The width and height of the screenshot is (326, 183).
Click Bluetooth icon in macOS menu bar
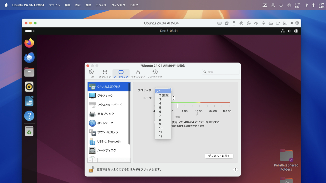[x=307, y=5]
